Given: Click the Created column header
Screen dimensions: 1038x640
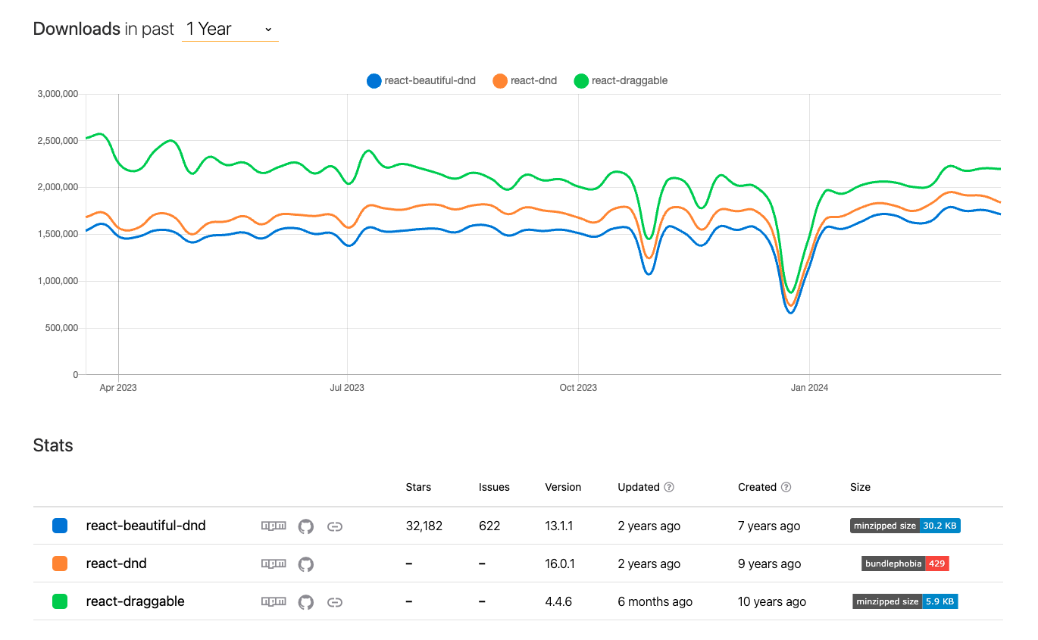Looking at the screenshot, I should [757, 487].
